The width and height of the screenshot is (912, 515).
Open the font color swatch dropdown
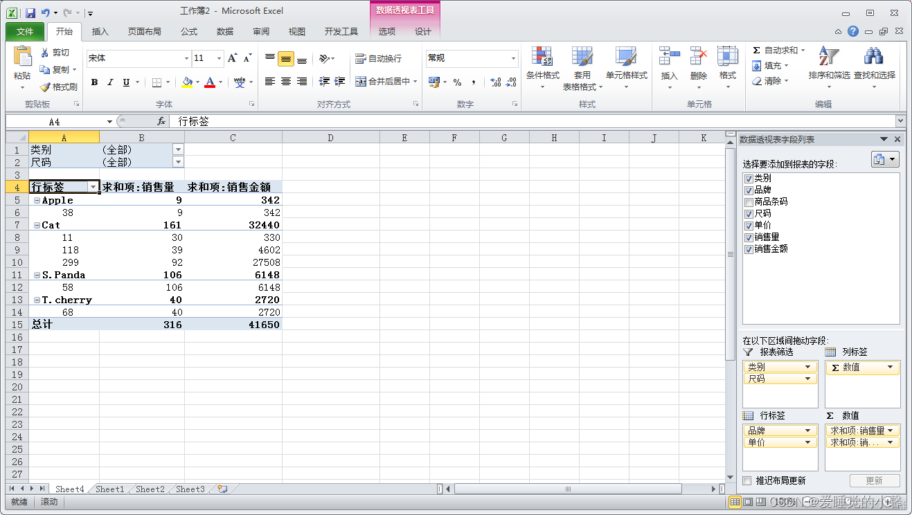click(x=221, y=82)
